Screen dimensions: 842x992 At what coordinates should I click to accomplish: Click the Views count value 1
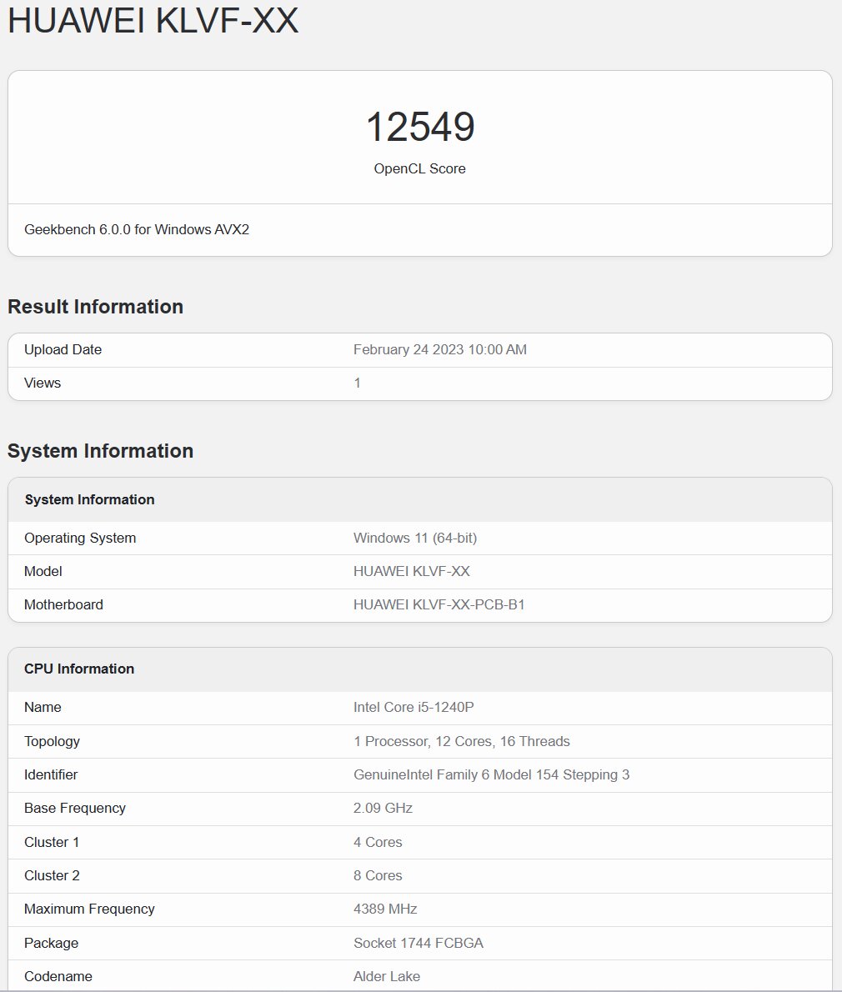pyautogui.click(x=358, y=383)
